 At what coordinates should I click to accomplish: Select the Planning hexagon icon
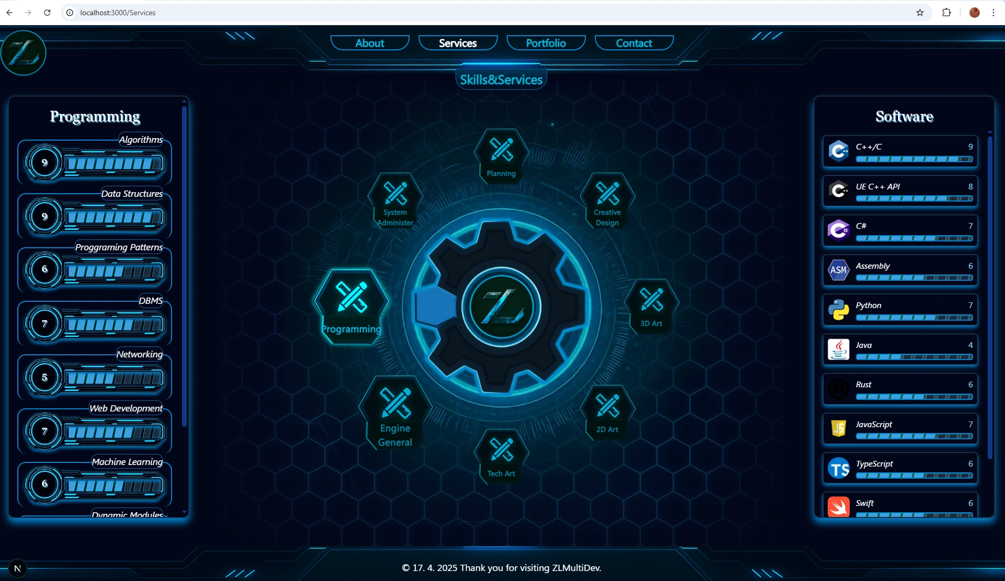501,156
